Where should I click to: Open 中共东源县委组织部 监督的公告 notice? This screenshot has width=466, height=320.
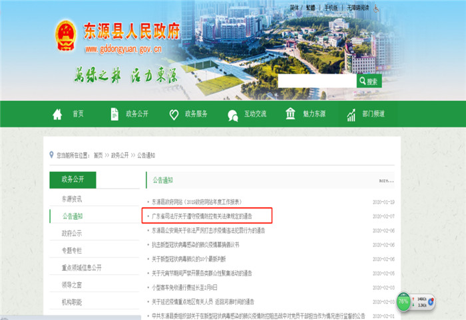click(x=258, y=316)
